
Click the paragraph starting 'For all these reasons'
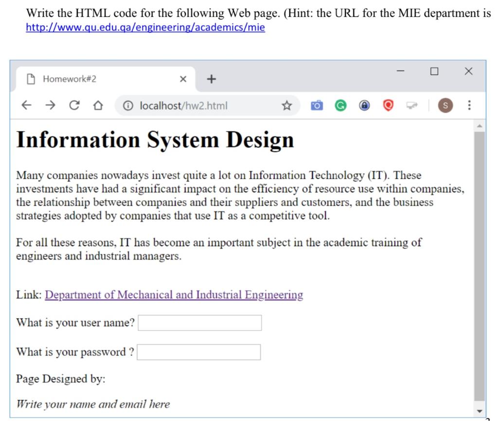click(219, 249)
